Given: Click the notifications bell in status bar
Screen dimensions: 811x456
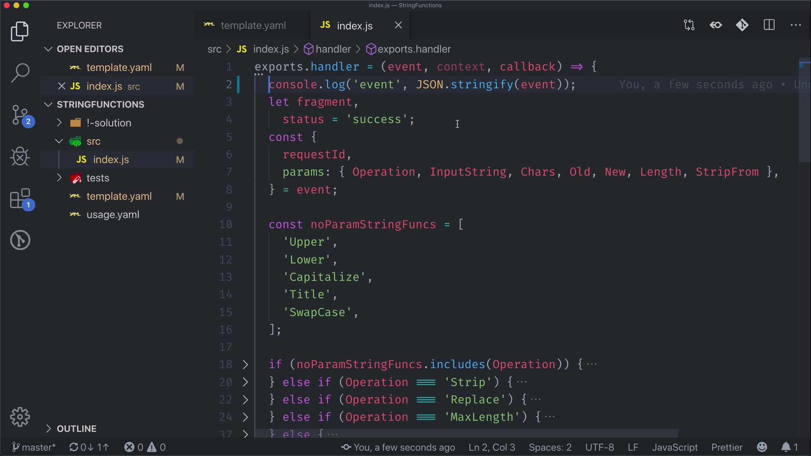Looking at the screenshot, I should pos(786,447).
